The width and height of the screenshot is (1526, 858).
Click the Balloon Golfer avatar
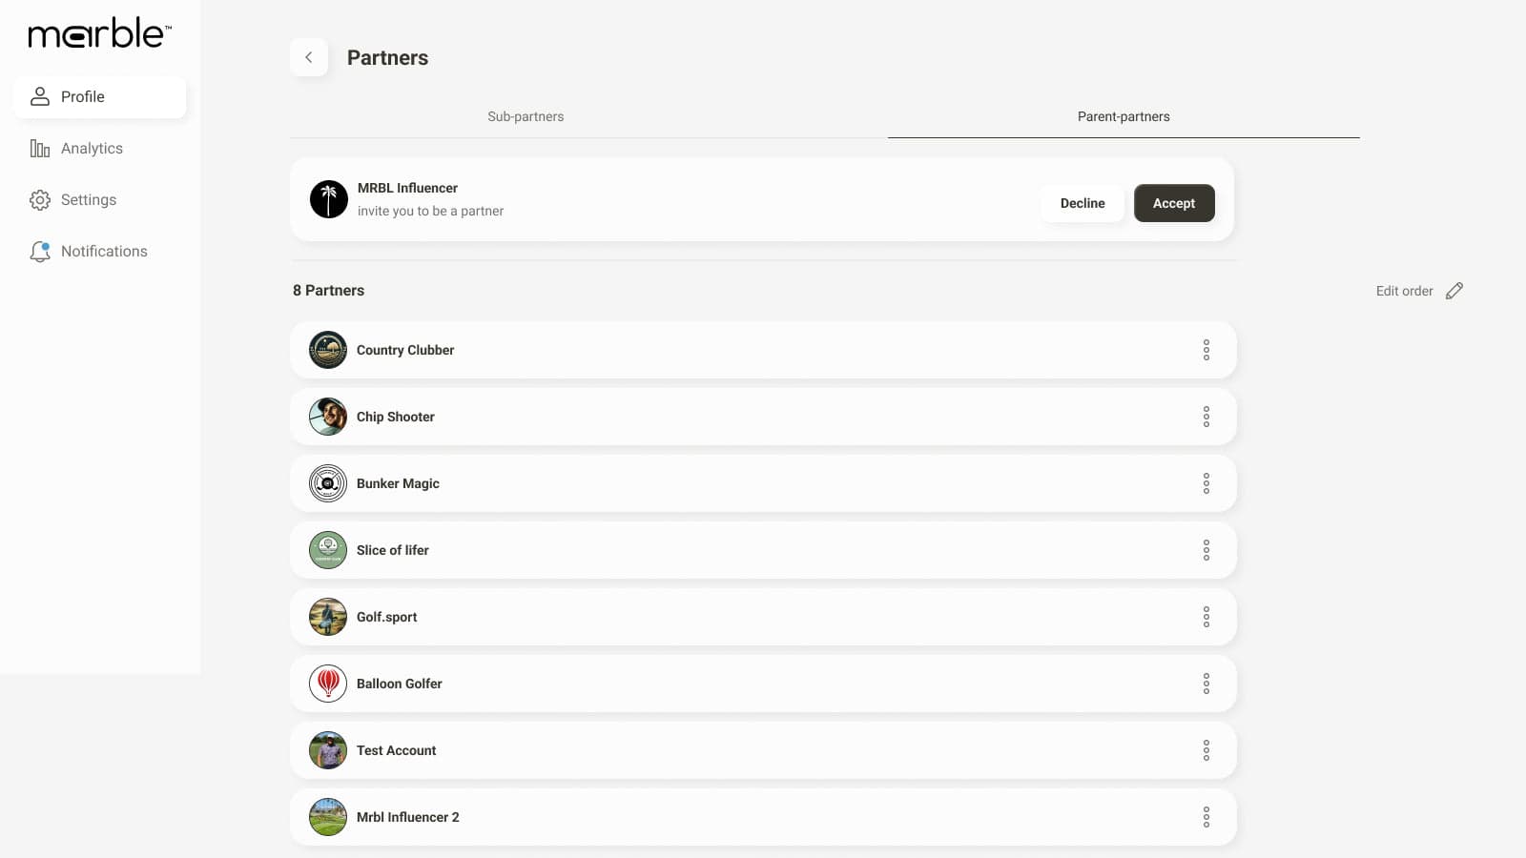click(328, 684)
